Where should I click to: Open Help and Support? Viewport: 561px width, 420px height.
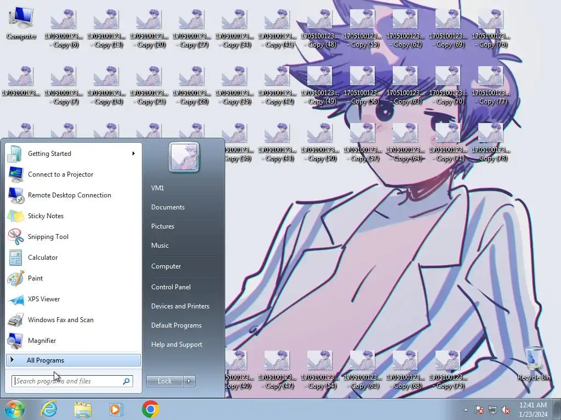[177, 345]
